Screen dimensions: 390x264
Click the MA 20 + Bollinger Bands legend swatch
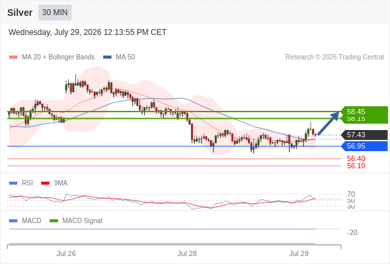[x=13, y=57]
